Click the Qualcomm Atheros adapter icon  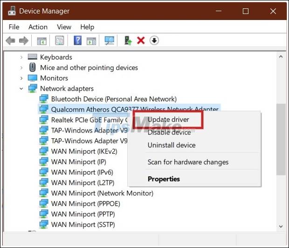(x=44, y=109)
